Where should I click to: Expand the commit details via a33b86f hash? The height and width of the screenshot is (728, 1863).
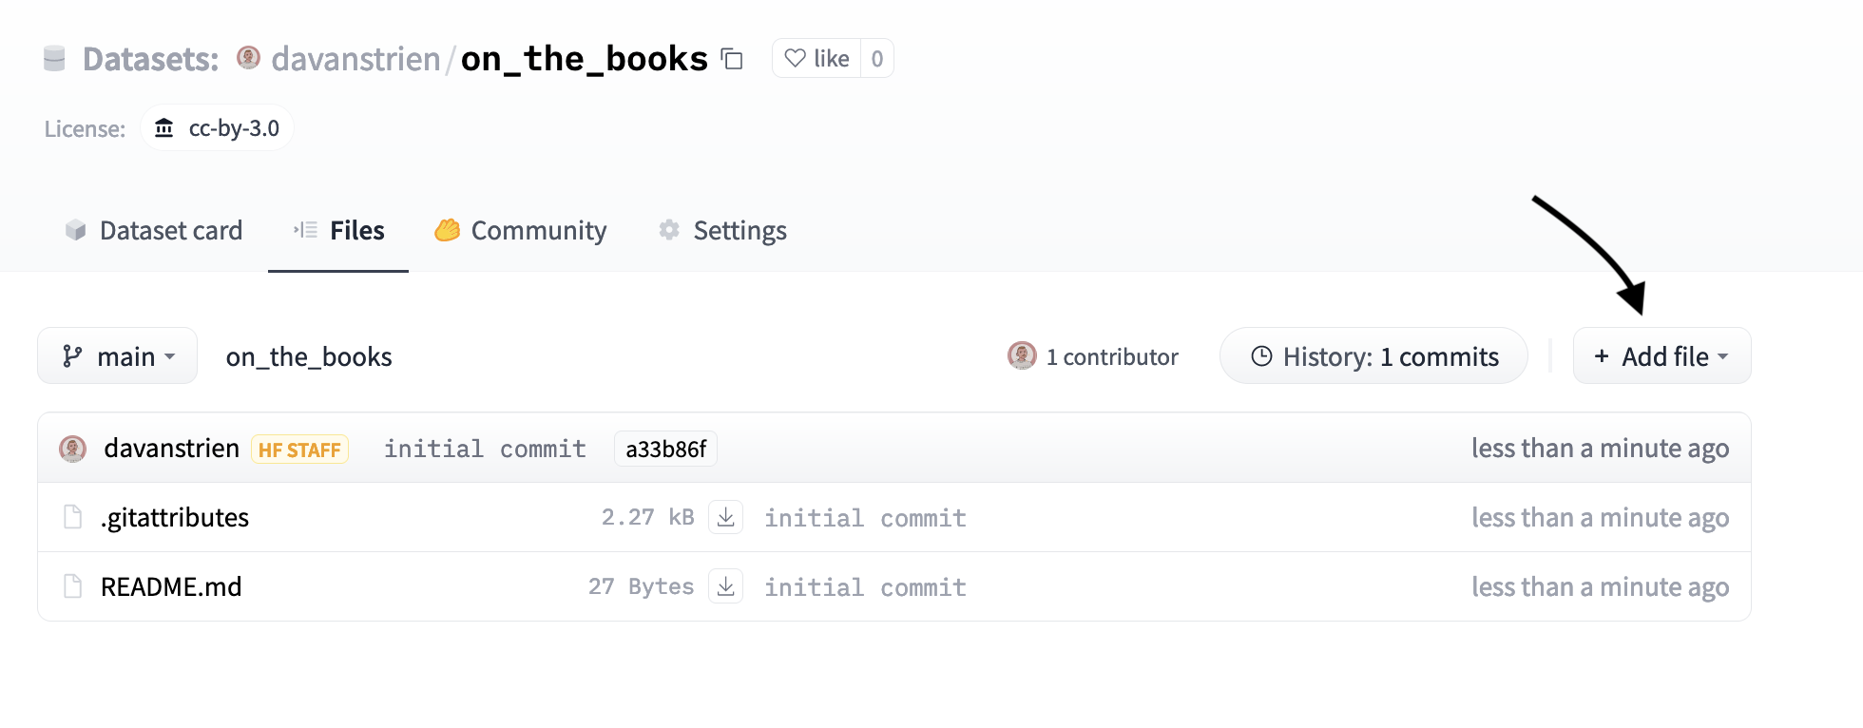(665, 448)
